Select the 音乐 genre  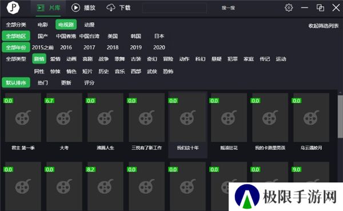point(119,71)
